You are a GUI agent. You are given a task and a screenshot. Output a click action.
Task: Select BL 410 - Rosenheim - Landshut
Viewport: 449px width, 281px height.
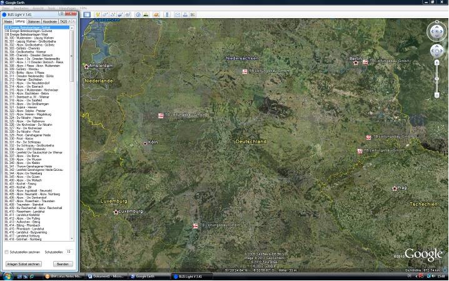(37, 212)
